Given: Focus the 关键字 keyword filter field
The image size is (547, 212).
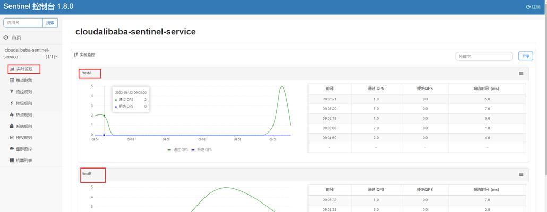Looking at the screenshot, I should click(484, 56).
